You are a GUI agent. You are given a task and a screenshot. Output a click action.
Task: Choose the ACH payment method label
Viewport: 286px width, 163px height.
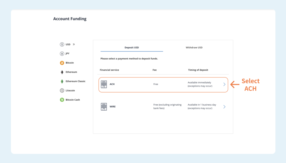[x=112, y=84]
